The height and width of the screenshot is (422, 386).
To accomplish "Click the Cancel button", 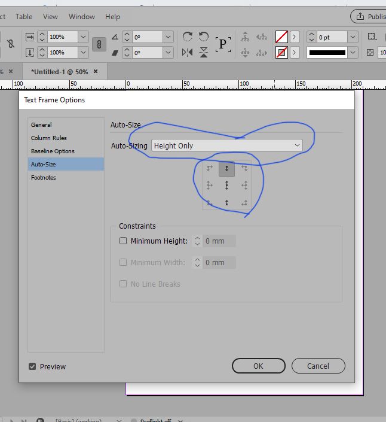I will click(318, 366).
